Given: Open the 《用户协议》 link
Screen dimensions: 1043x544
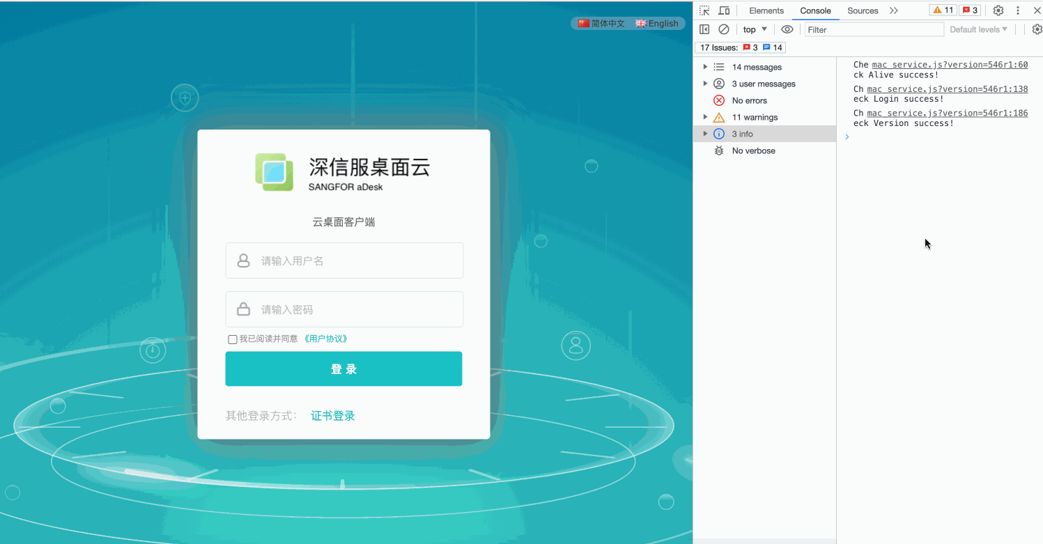Looking at the screenshot, I should (x=325, y=339).
